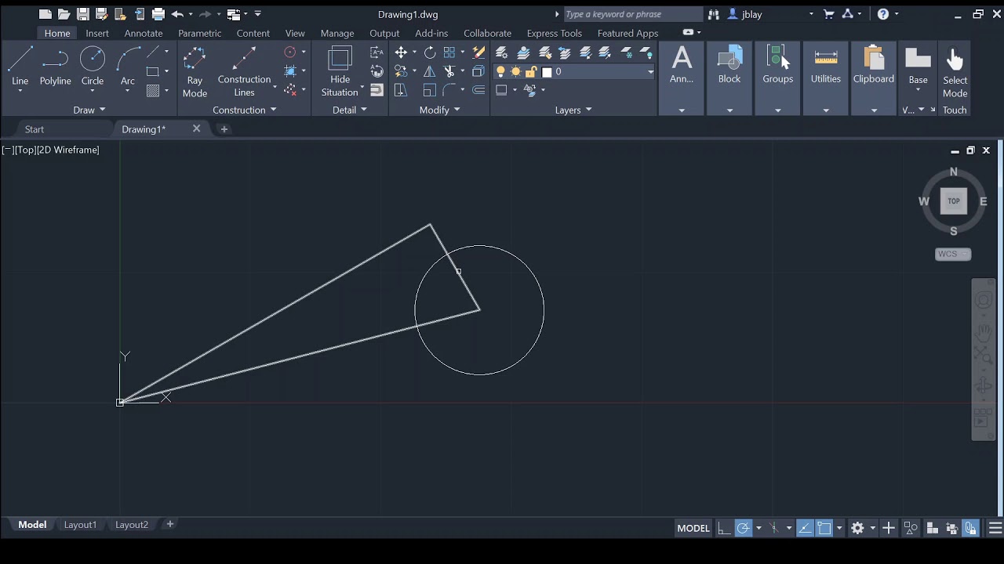
Task: Use the Mirror tool
Action: click(x=430, y=71)
